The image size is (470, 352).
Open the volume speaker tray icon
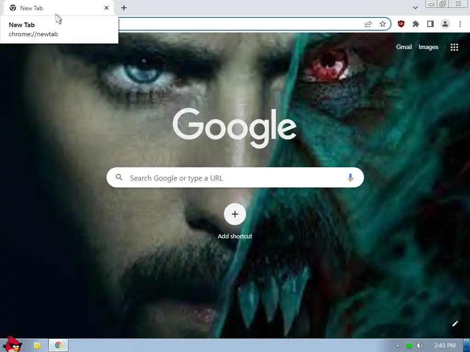coord(420,346)
